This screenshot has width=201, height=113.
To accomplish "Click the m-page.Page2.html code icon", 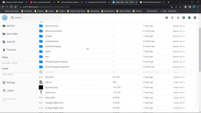I will coord(41,103).
